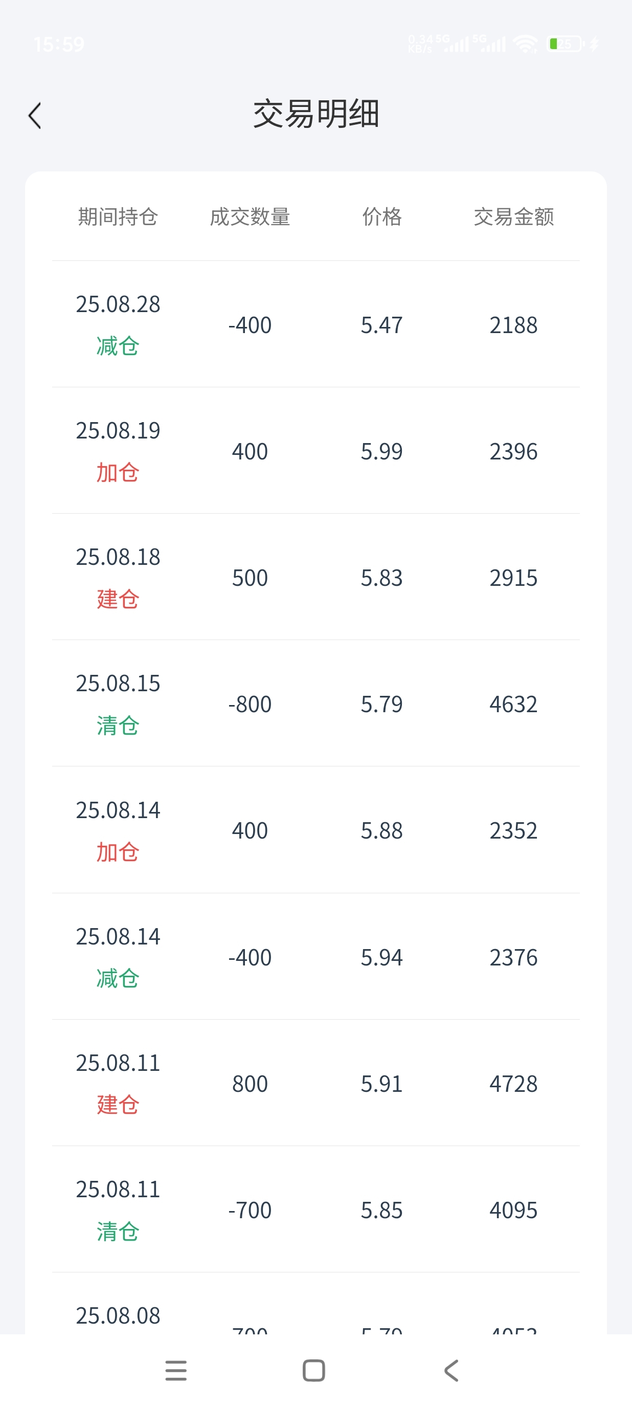Select the 成交数量 column header
This screenshot has height=1407, width=632.
pos(250,217)
